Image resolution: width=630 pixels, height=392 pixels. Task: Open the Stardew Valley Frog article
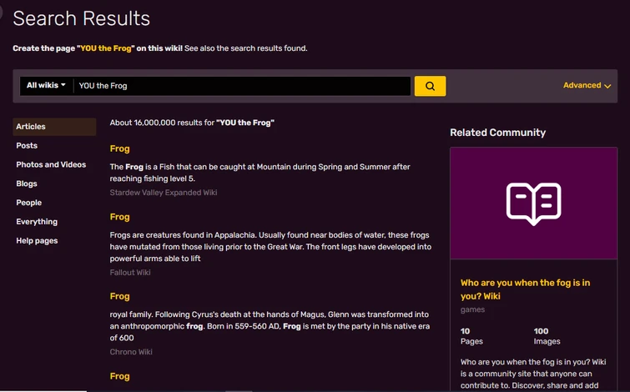[x=120, y=149]
